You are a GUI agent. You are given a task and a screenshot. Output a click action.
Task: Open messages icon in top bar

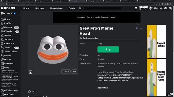pos(145,8)
